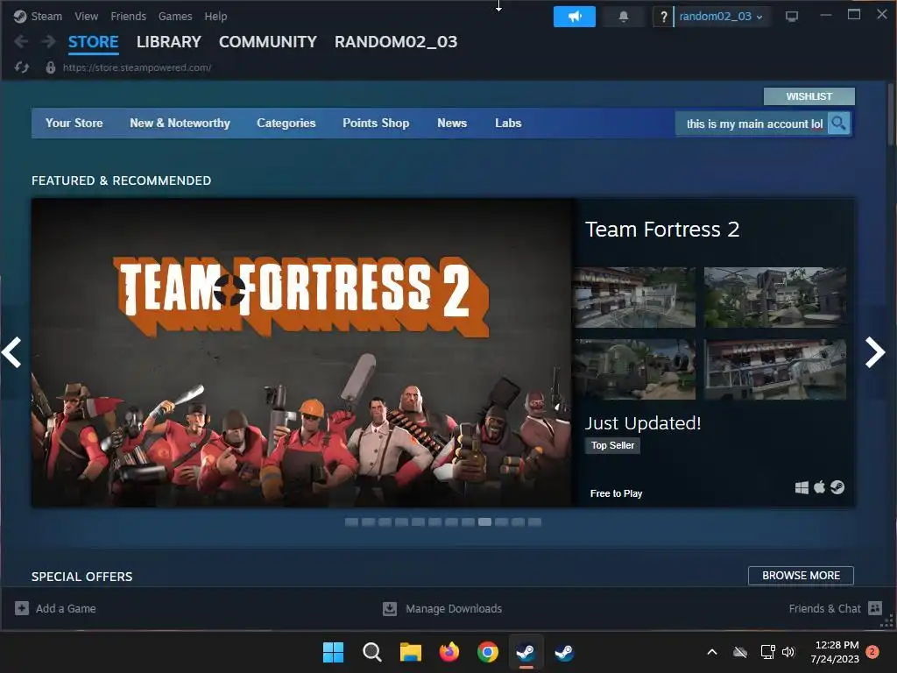Open the Points Shop link
Screen dimensions: 897x673
[x=376, y=123]
